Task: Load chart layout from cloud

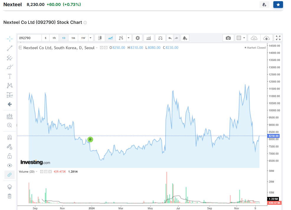Action: pos(254,38)
